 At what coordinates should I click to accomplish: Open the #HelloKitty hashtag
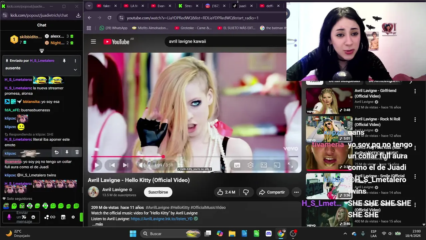click(180, 207)
